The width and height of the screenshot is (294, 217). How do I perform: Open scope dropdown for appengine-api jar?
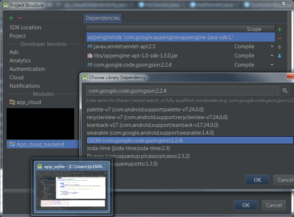click(272, 56)
